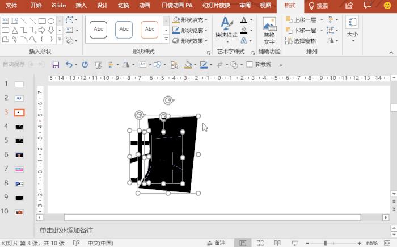397x247 pixels.
Task: Open 大小 size options
Action: coord(352,29)
